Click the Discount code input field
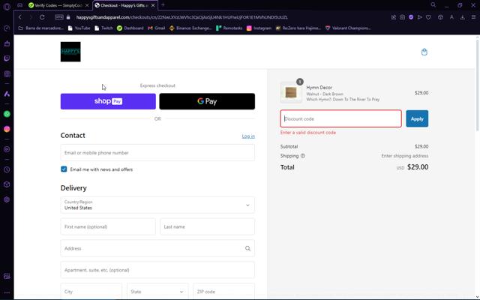 [x=340, y=118]
